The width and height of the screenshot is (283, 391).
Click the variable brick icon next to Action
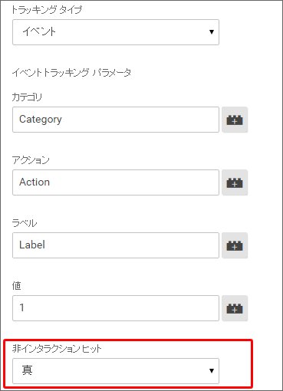[x=235, y=182]
